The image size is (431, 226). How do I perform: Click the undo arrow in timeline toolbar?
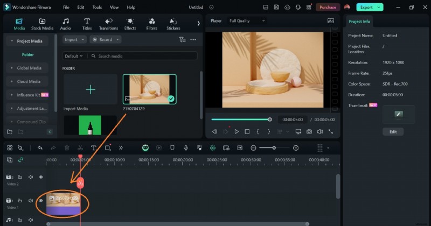click(x=40, y=147)
